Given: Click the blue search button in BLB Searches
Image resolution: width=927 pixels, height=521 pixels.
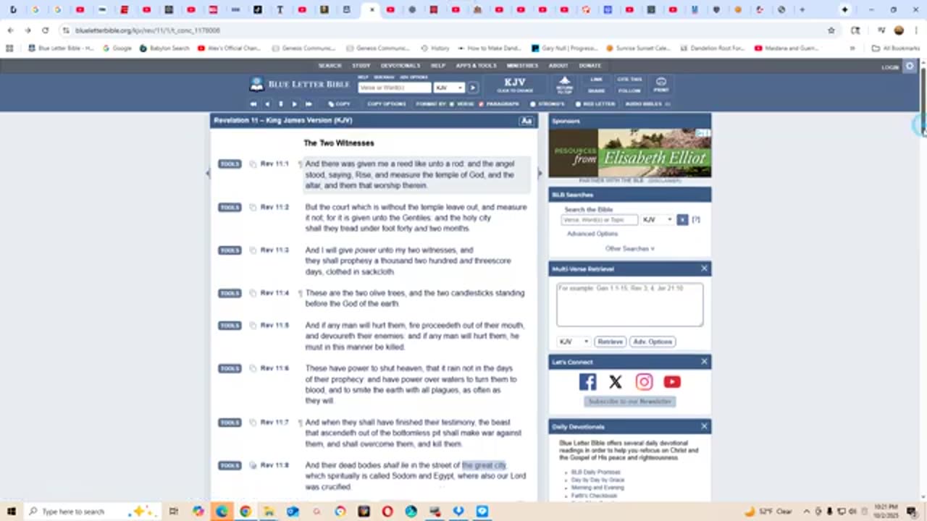Looking at the screenshot, I should click(682, 219).
